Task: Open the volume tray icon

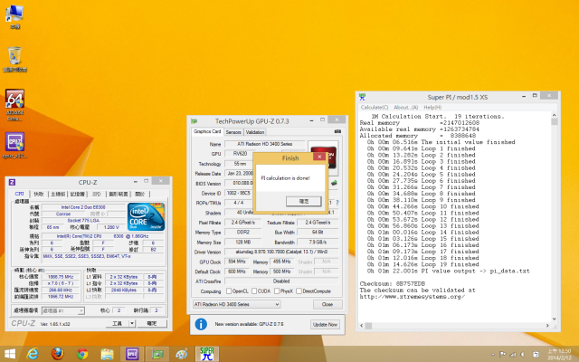Action: point(523,354)
